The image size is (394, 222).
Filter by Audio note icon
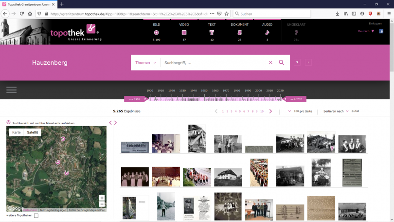pos(267,33)
